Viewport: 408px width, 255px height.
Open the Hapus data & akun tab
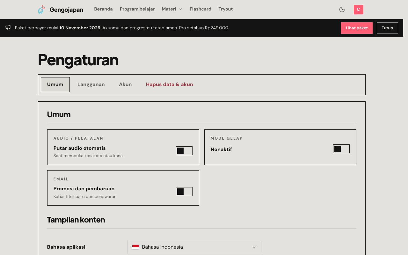coord(170,84)
